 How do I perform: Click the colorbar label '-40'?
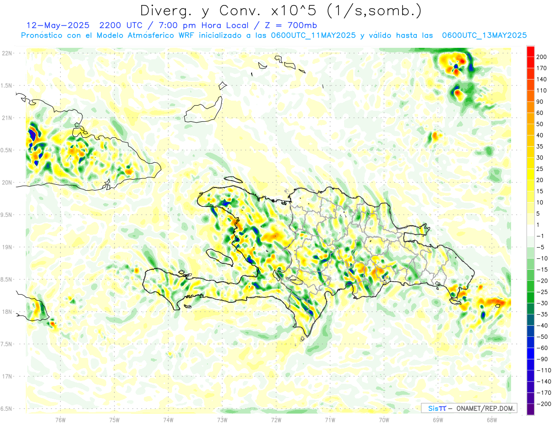[541, 325]
